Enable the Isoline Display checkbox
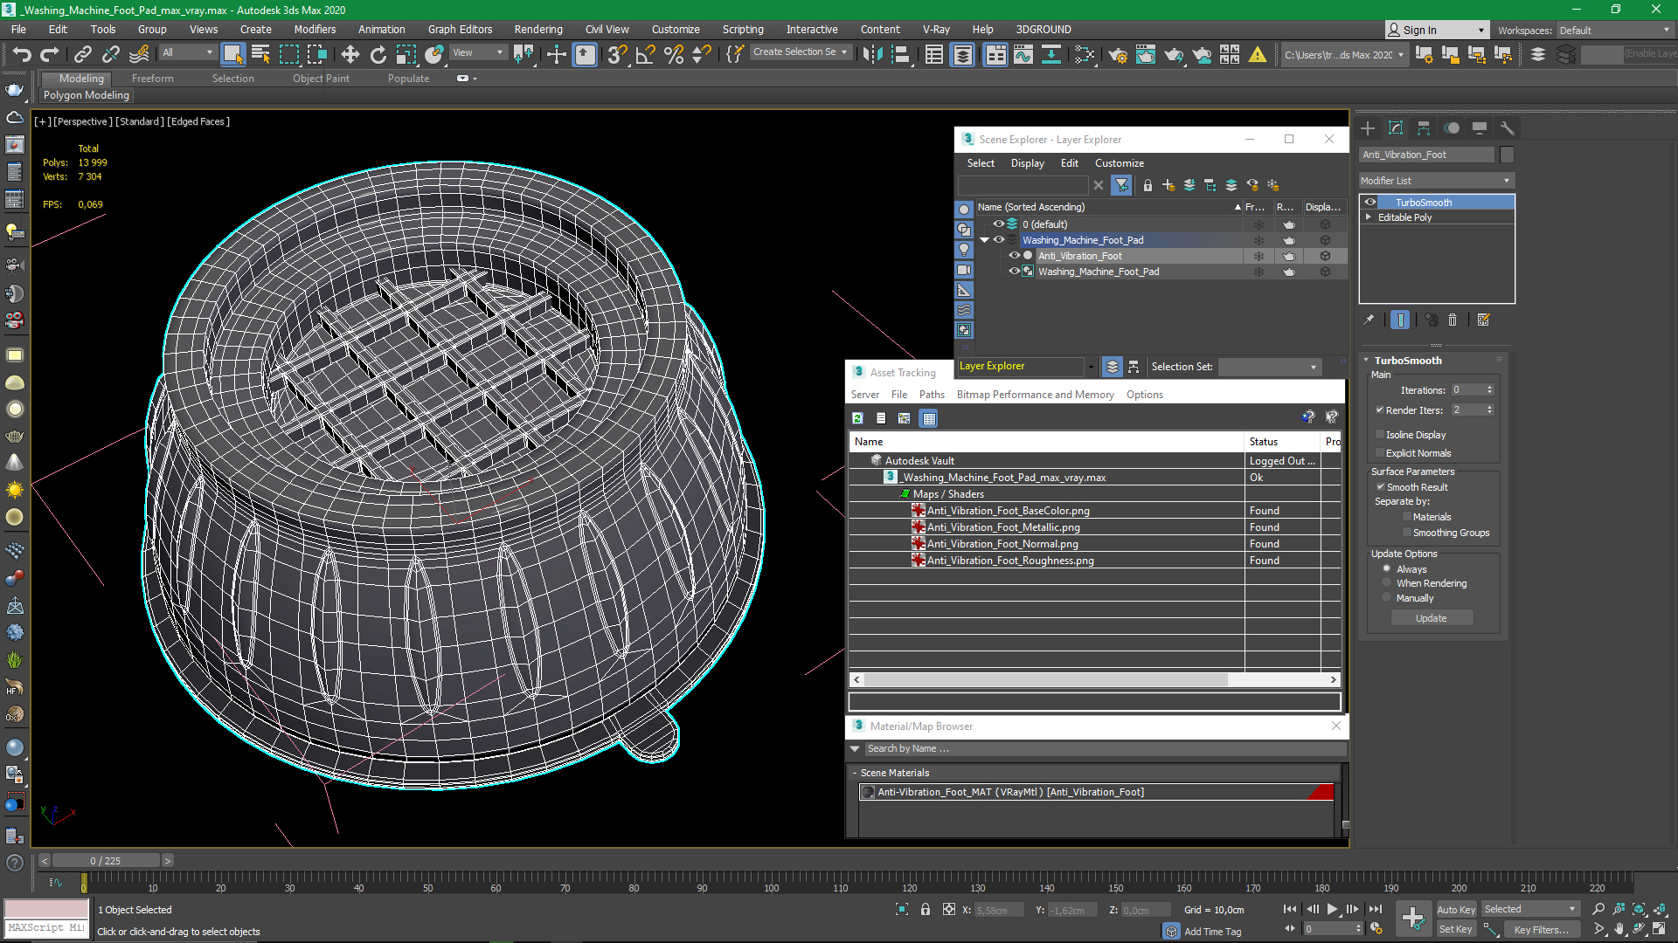This screenshot has height=943, width=1678. (x=1380, y=435)
